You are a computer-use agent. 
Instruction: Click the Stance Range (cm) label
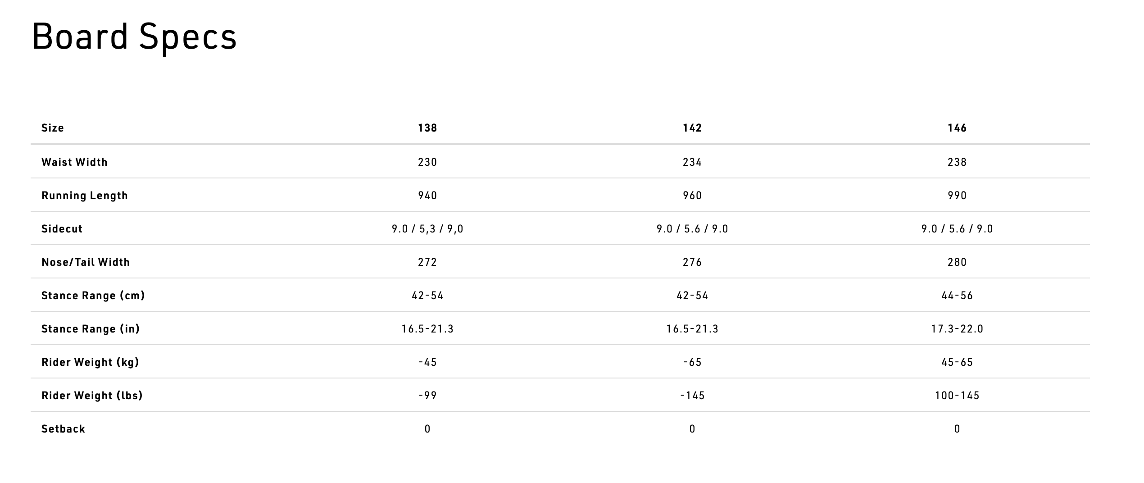pos(93,296)
